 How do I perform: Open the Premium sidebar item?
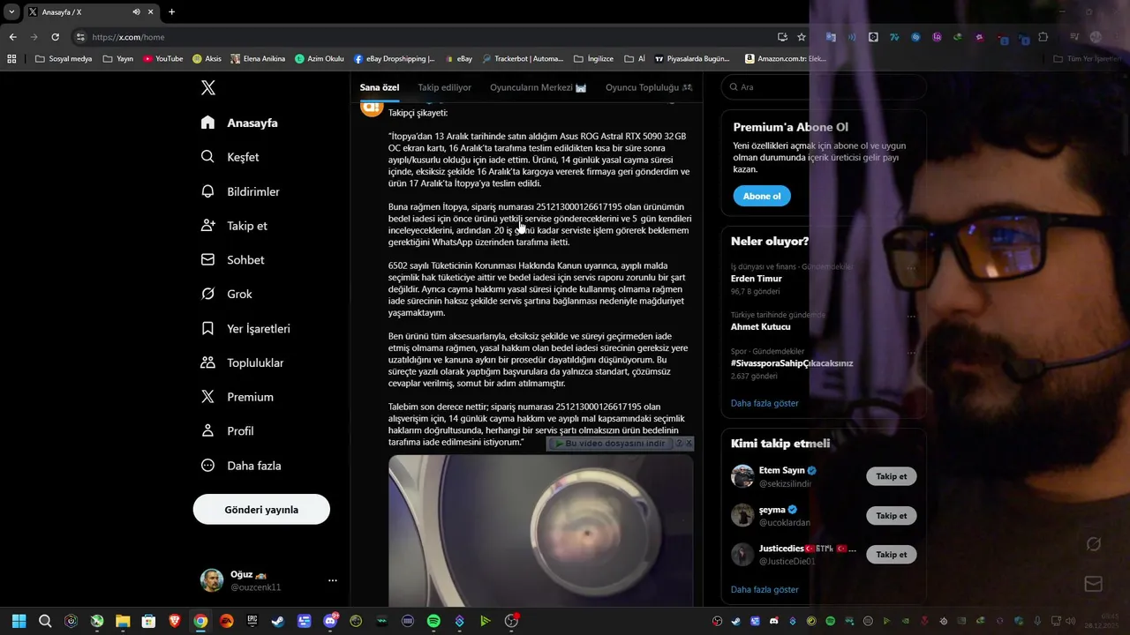click(237, 397)
